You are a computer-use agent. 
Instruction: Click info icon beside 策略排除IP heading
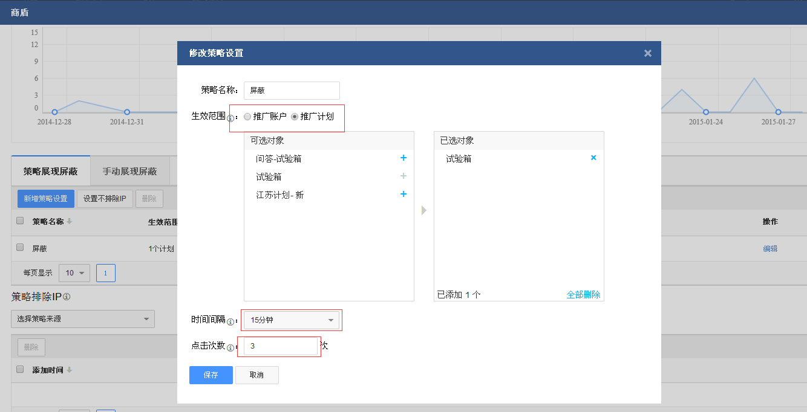click(67, 297)
